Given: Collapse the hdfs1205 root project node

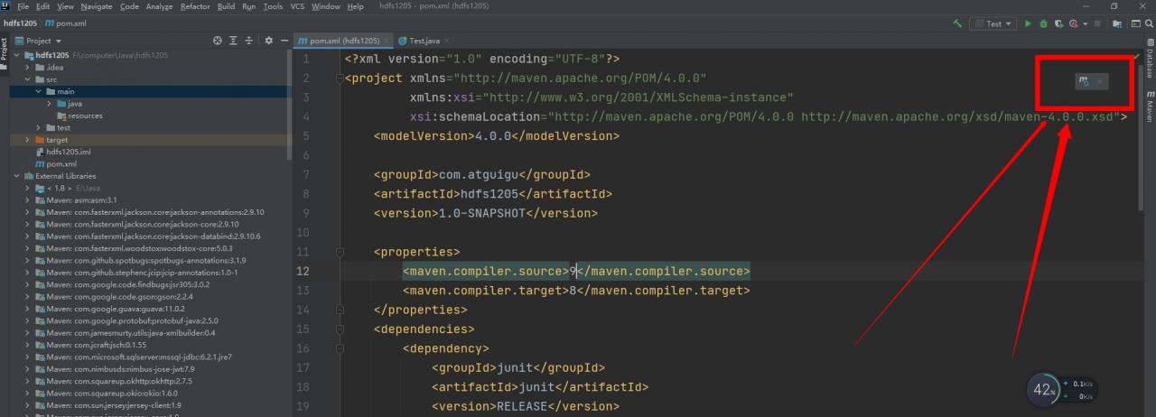Looking at the screenshot, I should click(17, 55).
